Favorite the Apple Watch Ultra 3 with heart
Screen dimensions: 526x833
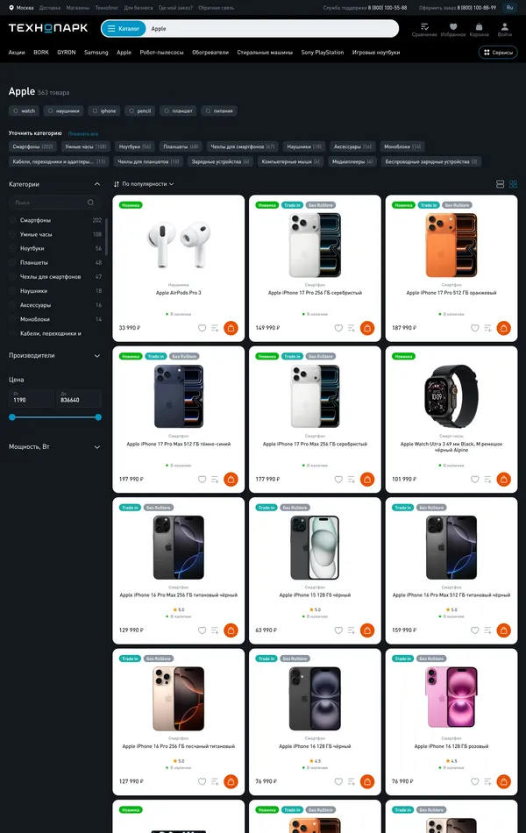(475, 480)
